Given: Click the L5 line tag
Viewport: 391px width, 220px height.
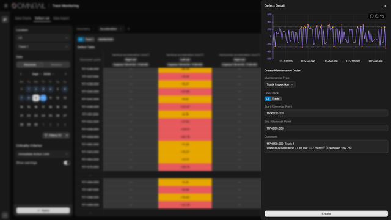Looking at the screenshot, I should click(x=268, y=98).
